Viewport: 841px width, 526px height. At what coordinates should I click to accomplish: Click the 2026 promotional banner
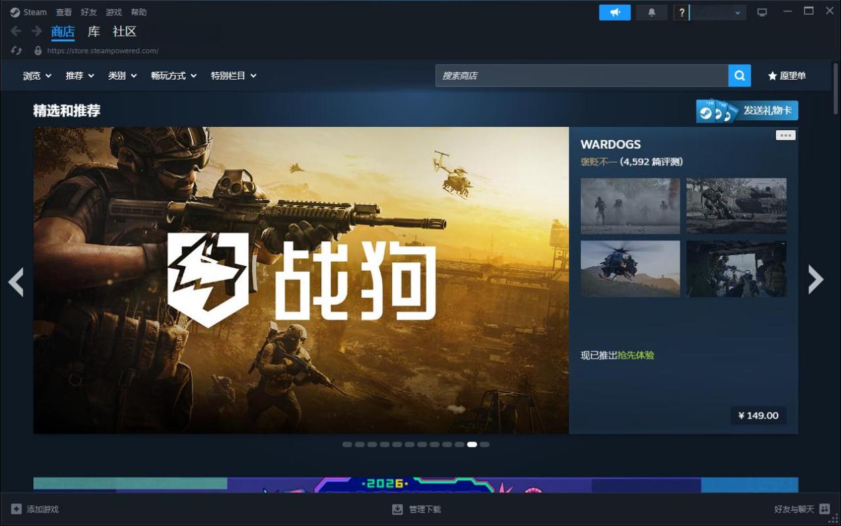pos(416,485)
